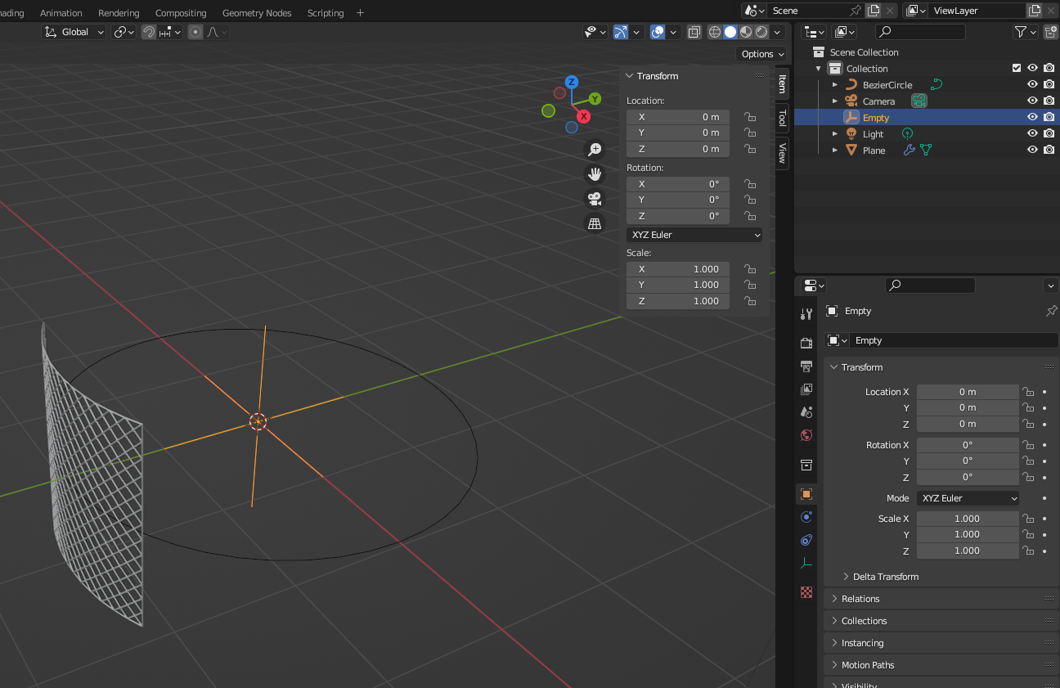Click the zoom view magnifier icon in viewport

(595, 150)
